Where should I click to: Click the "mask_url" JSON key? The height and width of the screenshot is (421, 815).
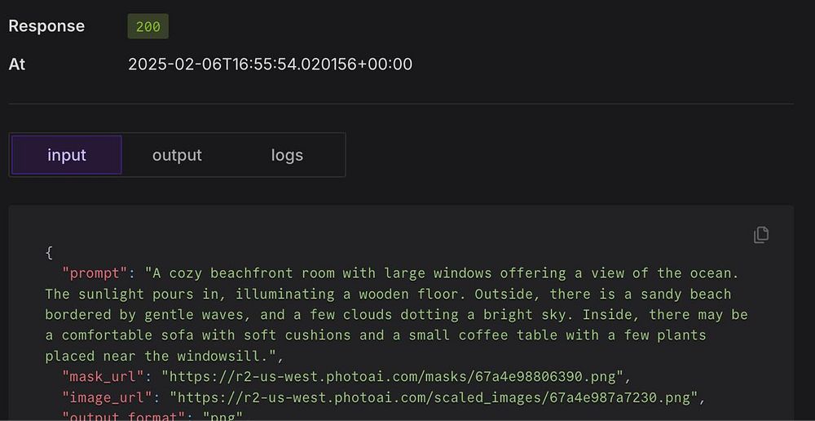point(104,376)
